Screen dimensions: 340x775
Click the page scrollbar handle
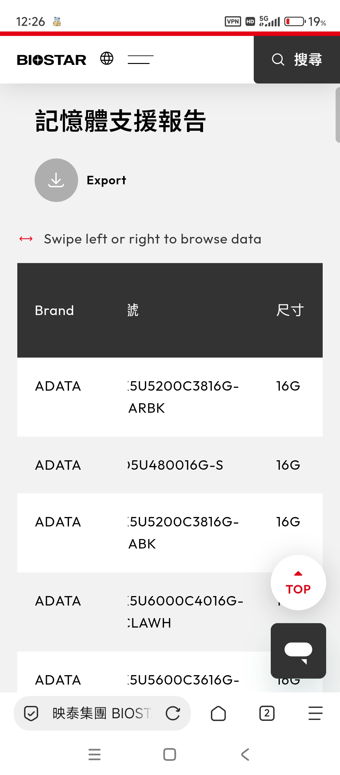(x=337, y=115)
